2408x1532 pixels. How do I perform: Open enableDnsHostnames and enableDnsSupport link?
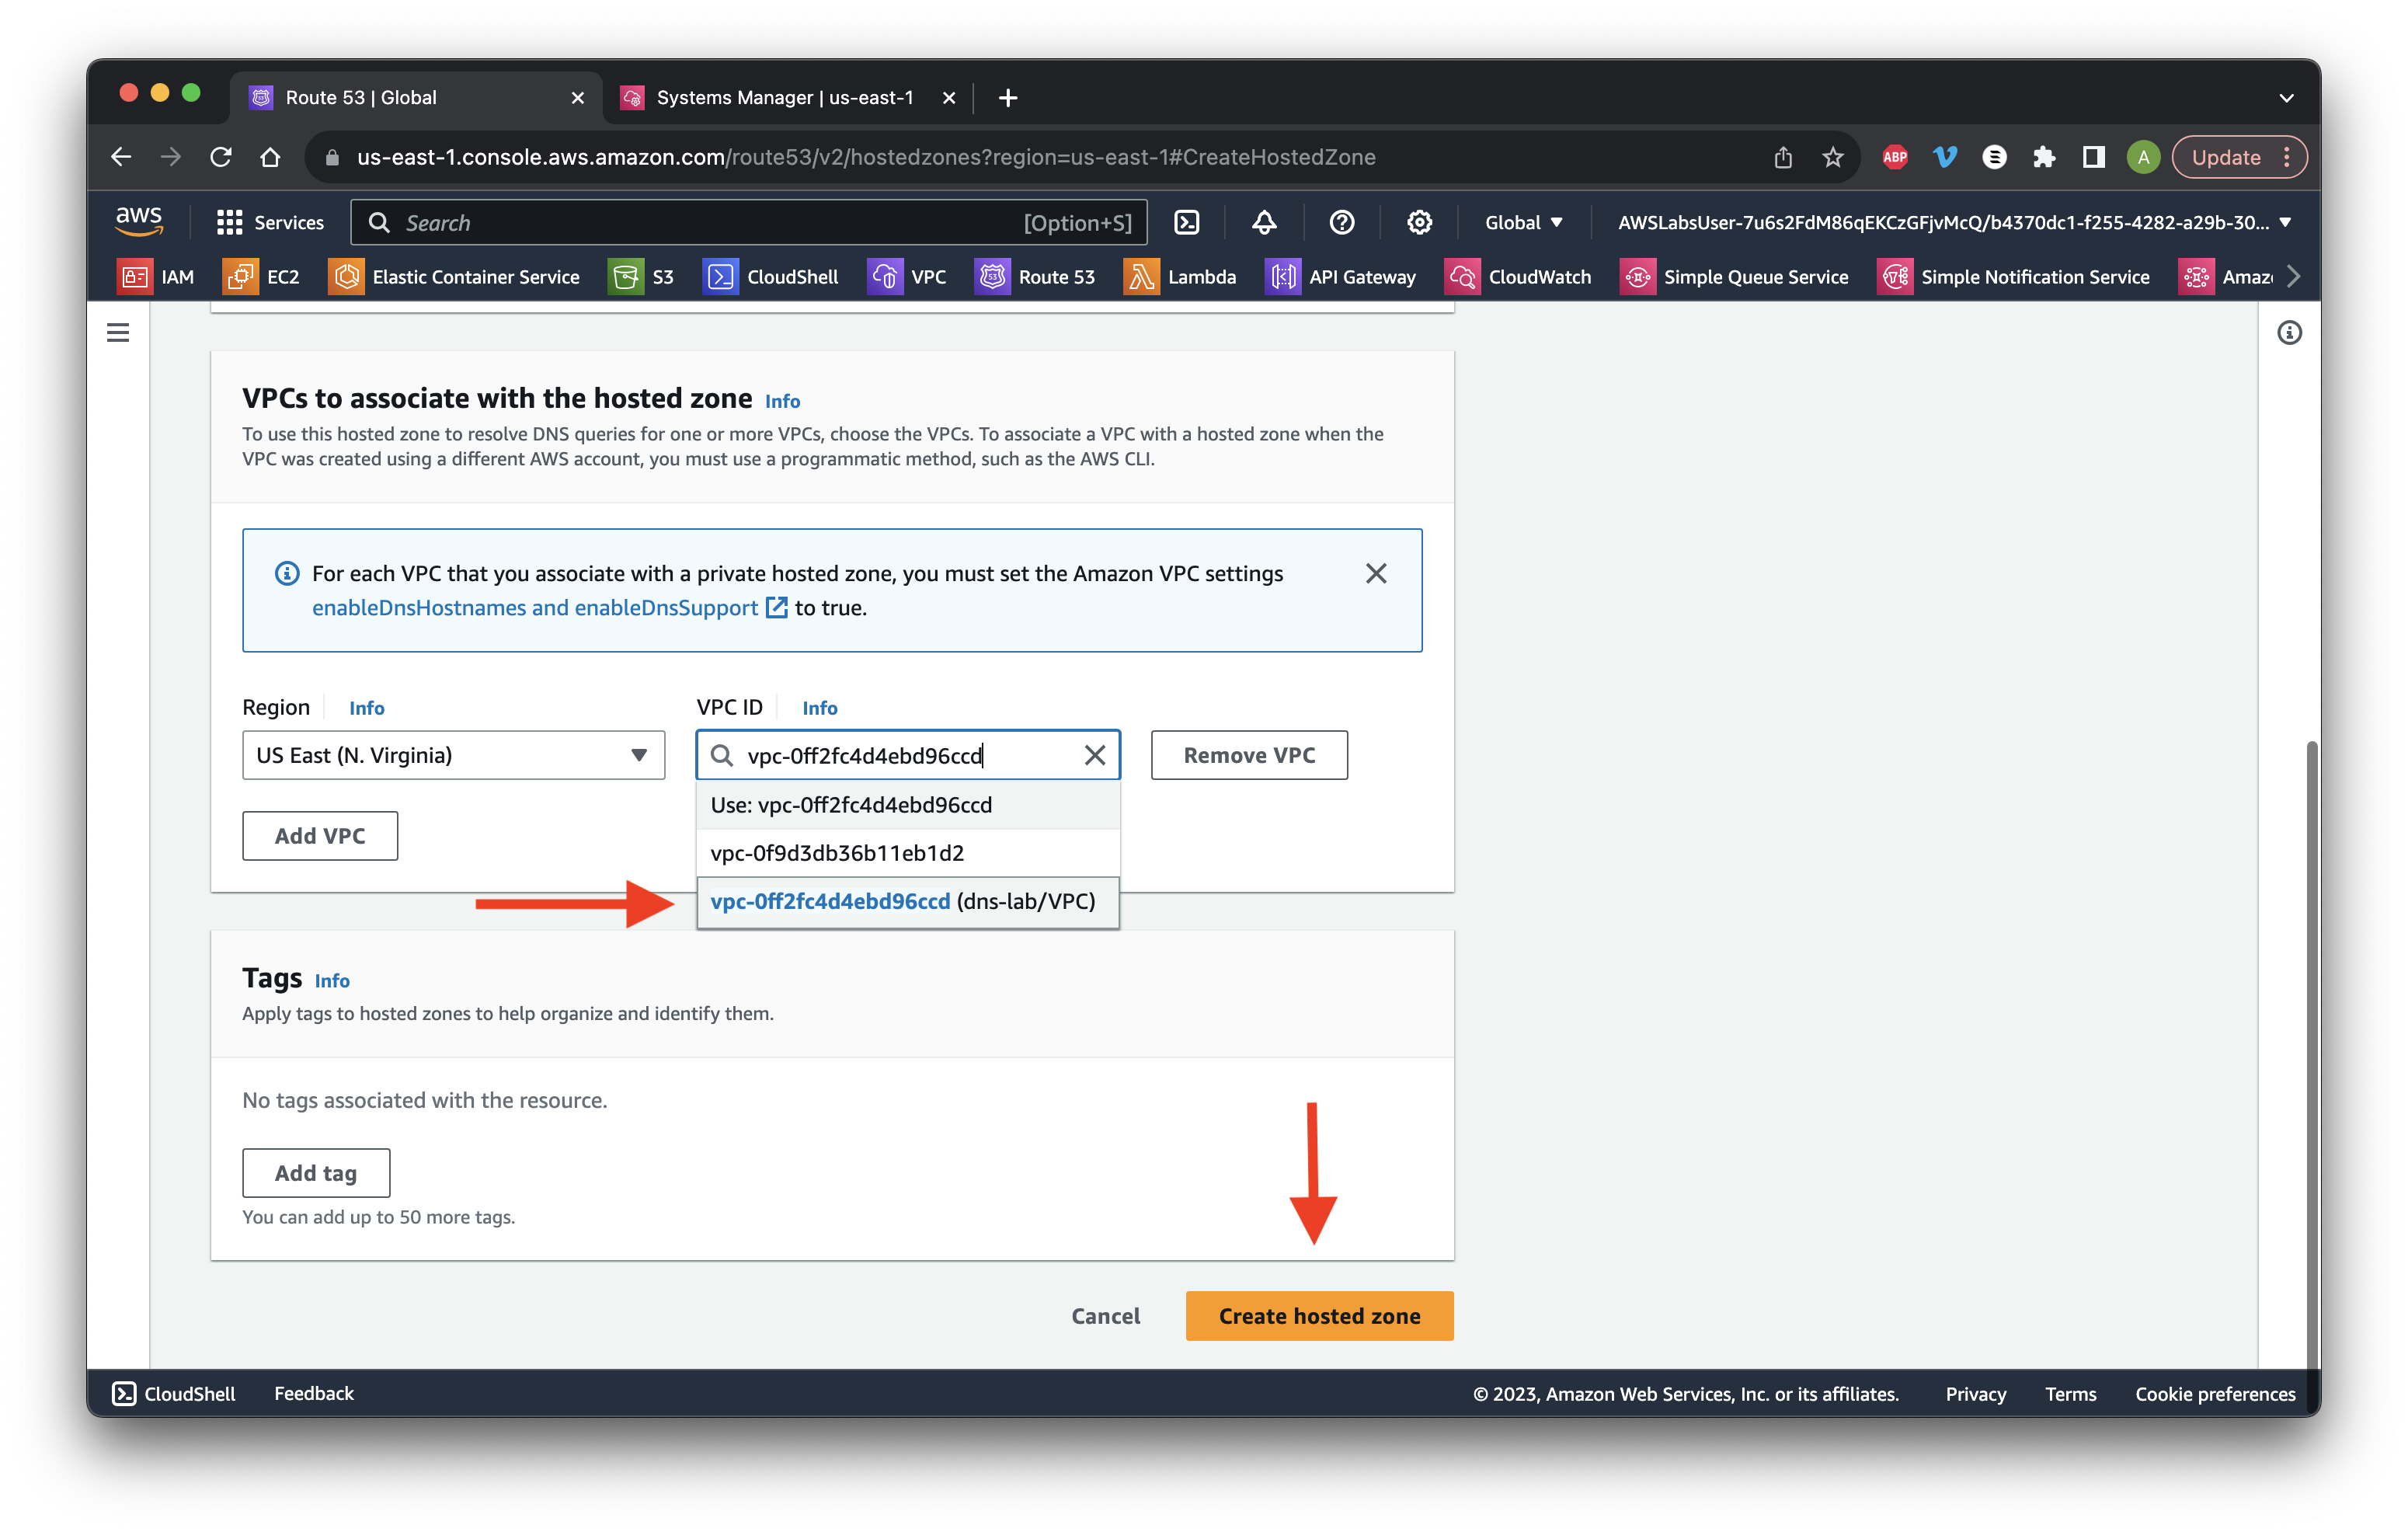[x=550, y=608]
